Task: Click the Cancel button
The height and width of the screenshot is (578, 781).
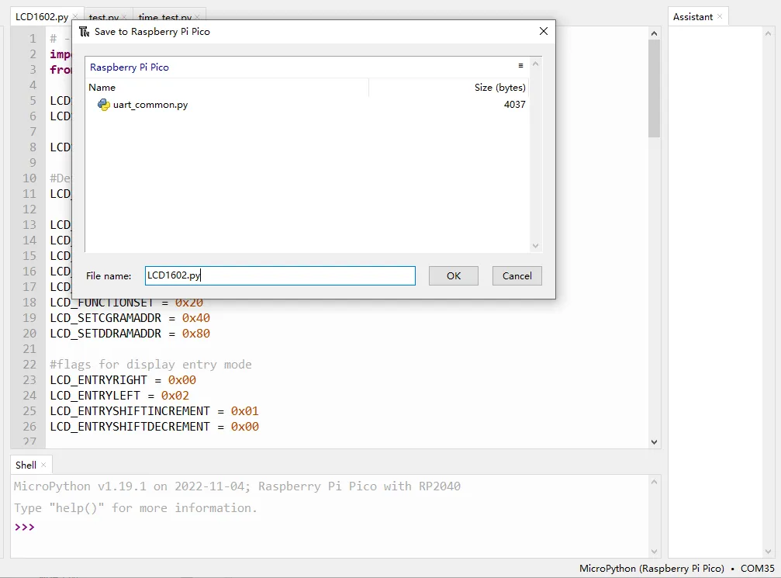Action: [x=517, y=275]
